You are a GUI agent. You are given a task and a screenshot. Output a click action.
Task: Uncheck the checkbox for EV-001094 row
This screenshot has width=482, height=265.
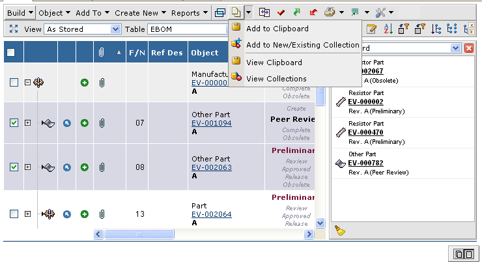tap(14, 122)
